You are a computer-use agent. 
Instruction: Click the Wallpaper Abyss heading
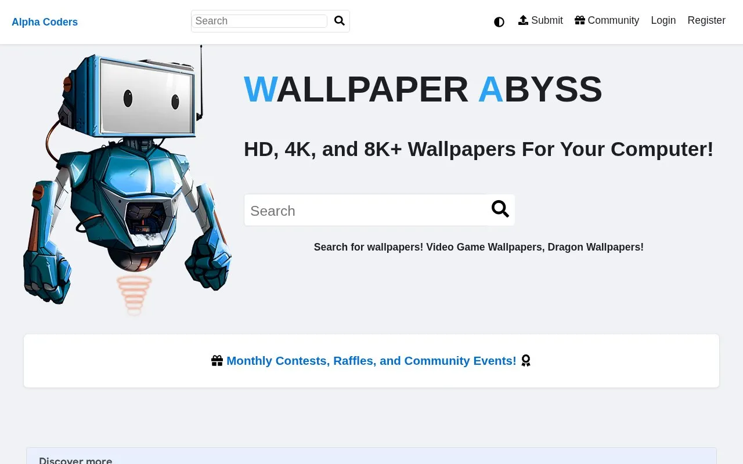pyautogui.click(x=423, y=89)
